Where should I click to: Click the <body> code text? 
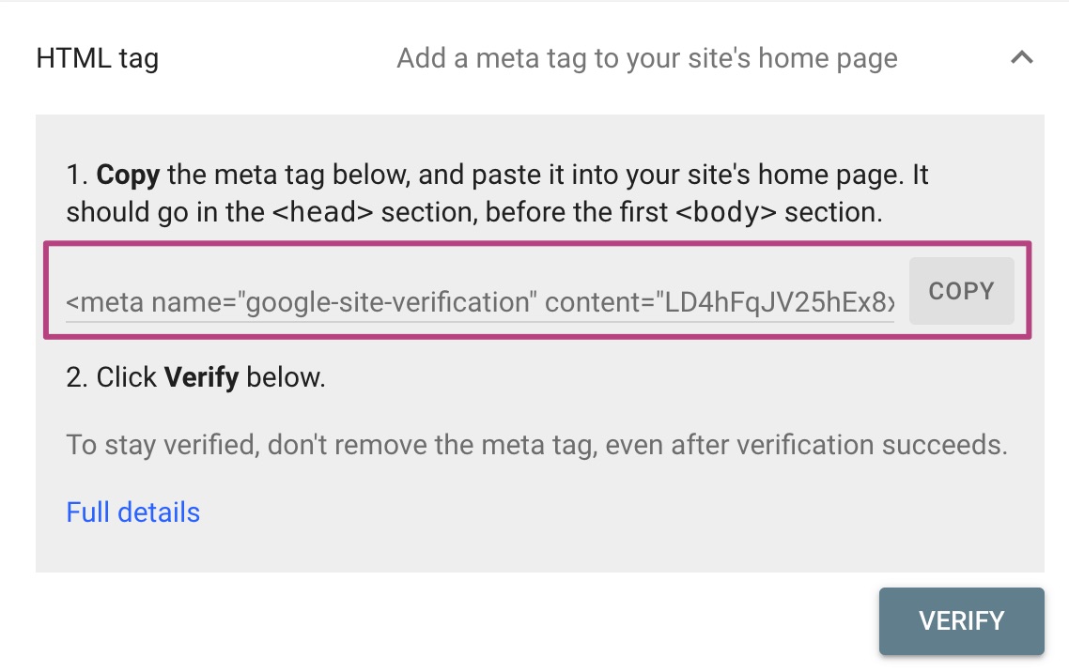tap(727, 212)
